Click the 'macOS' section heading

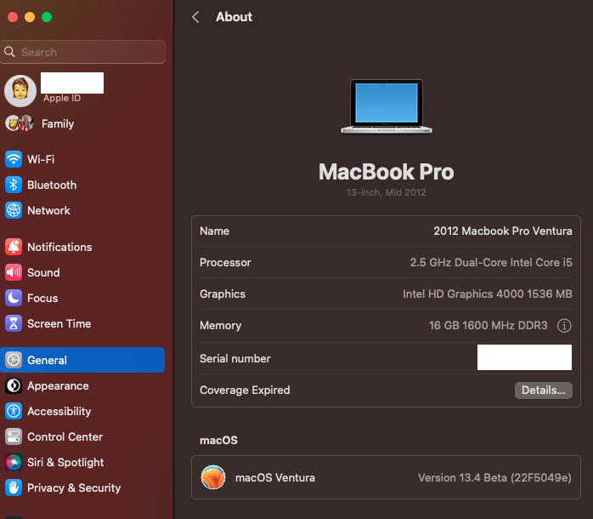(218, 440)
